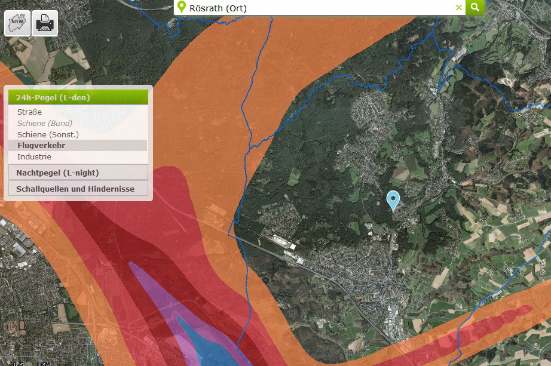Click the green search magnifier button
The height and width of the screenshot is (366, 551).
[475, 7]
